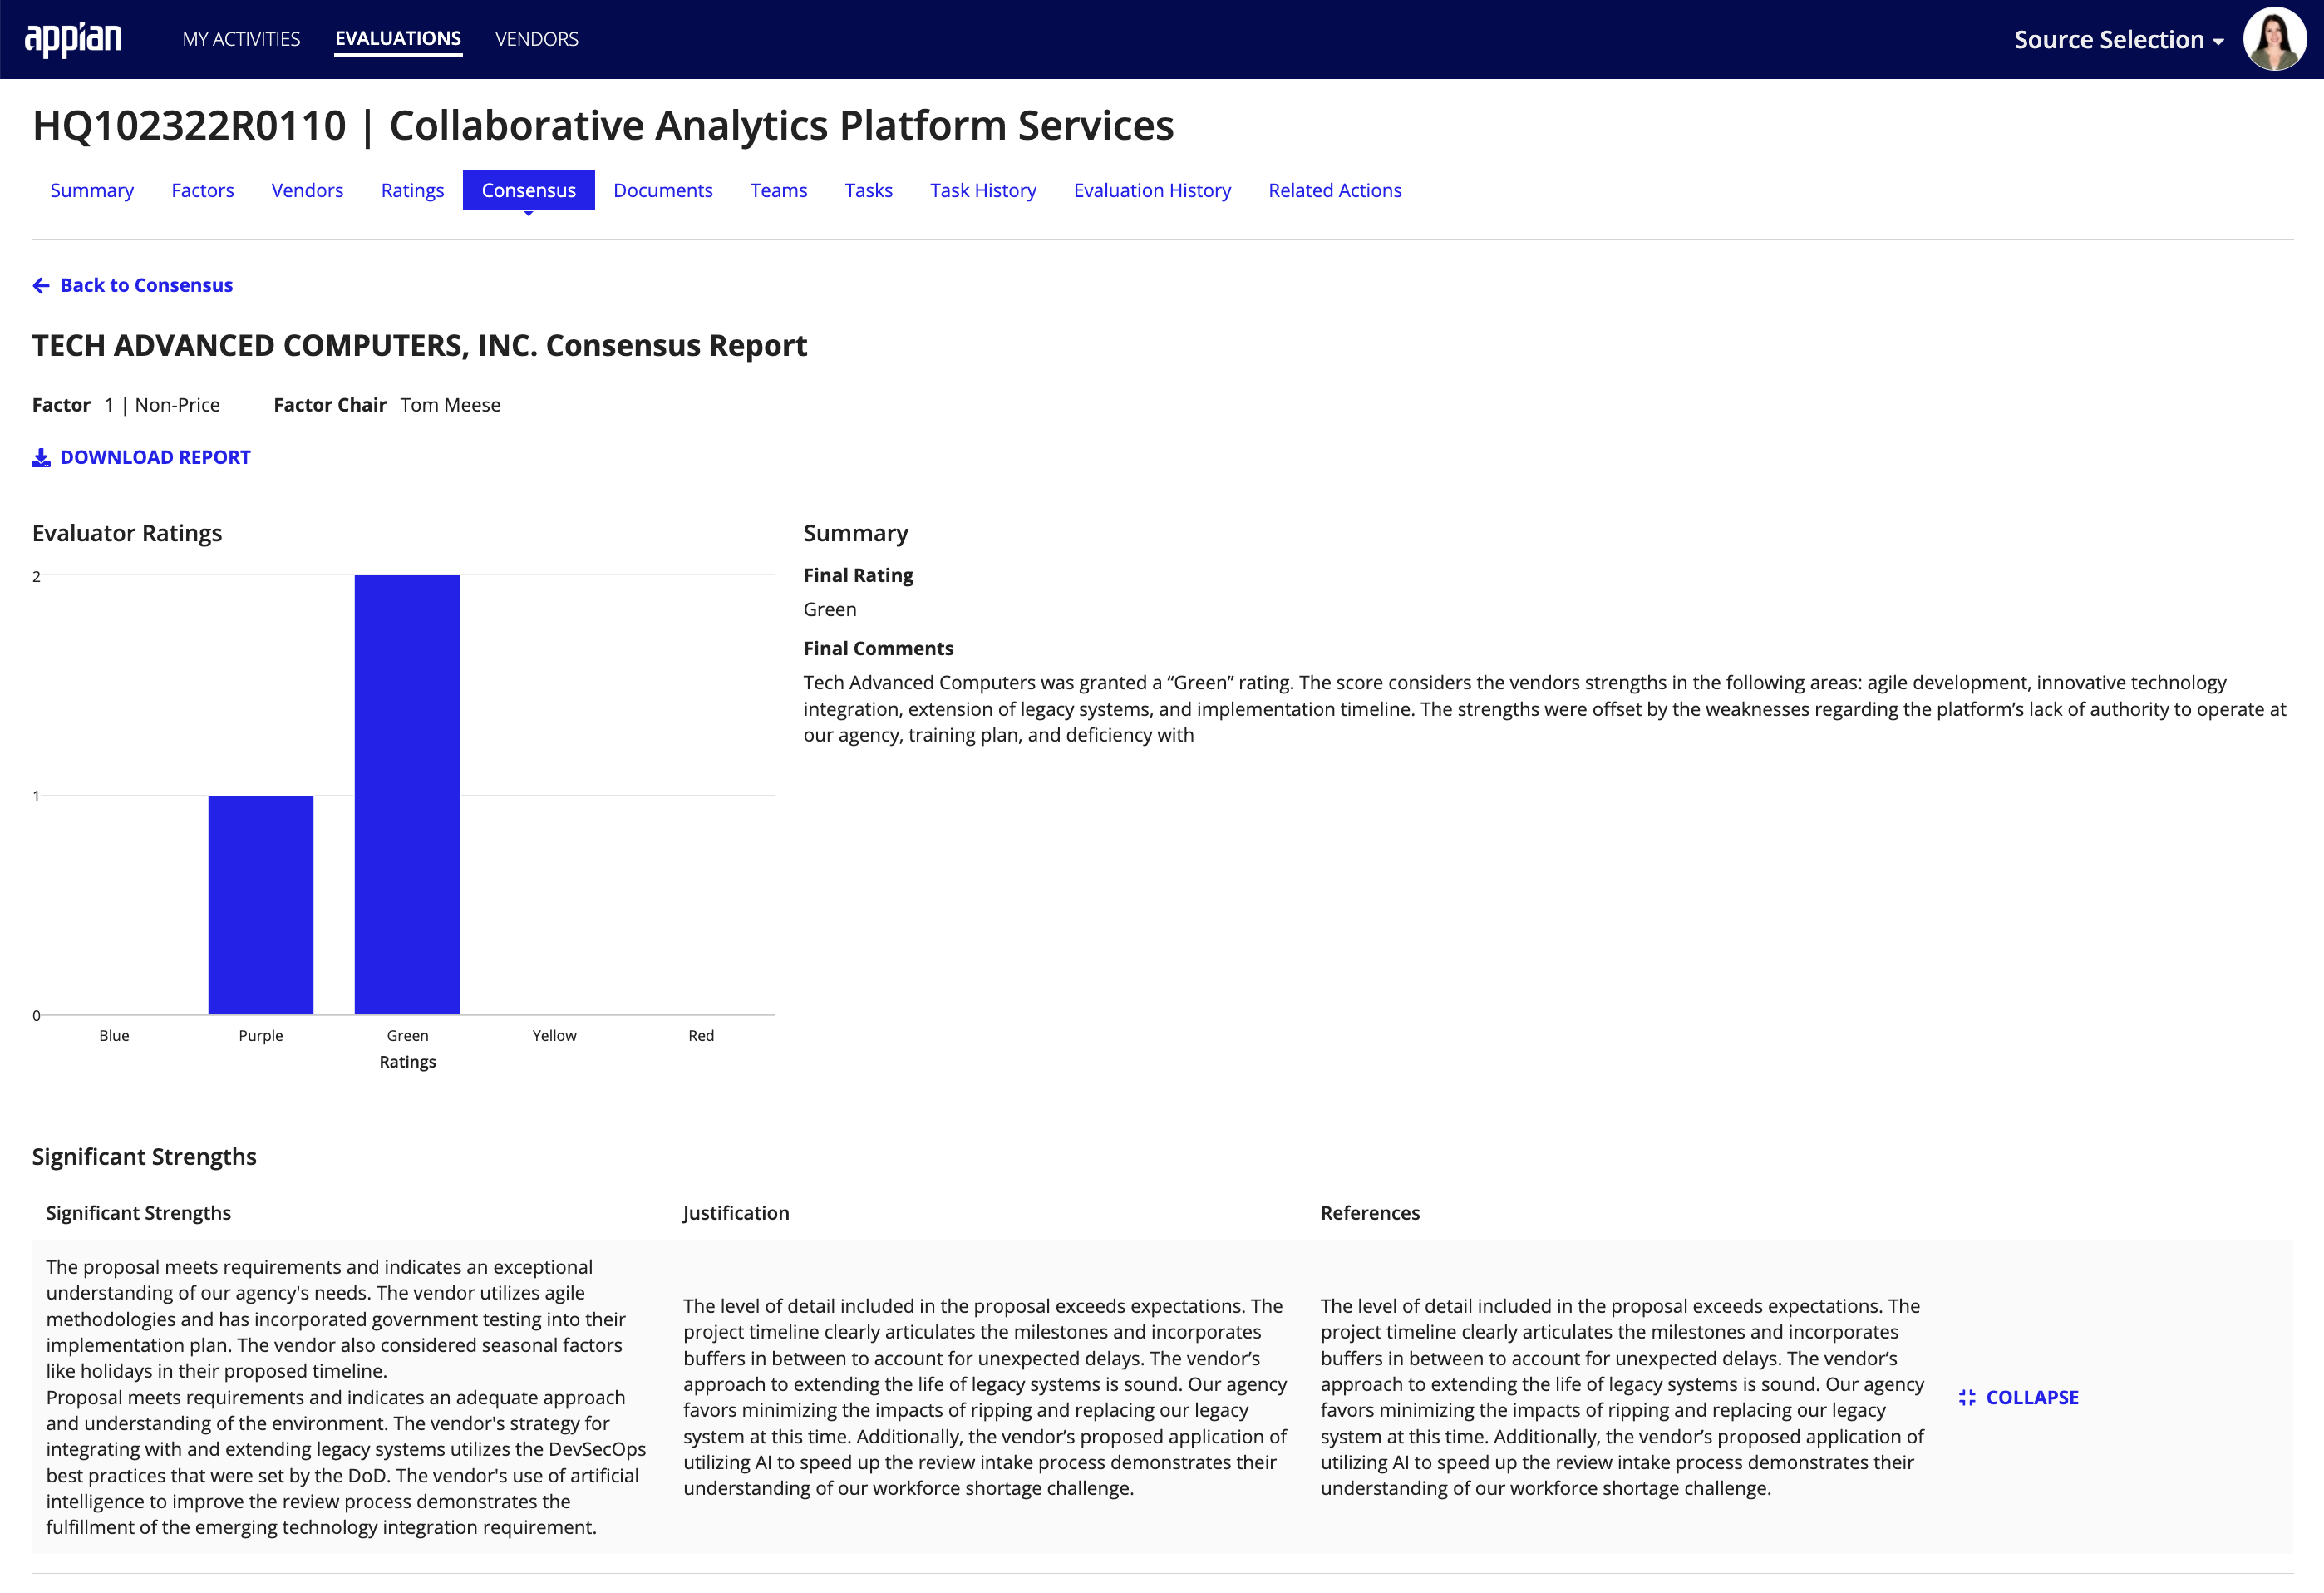Click the Purple bar in the ratings chart
The image size is (2324, 1593).
[261, 906]
